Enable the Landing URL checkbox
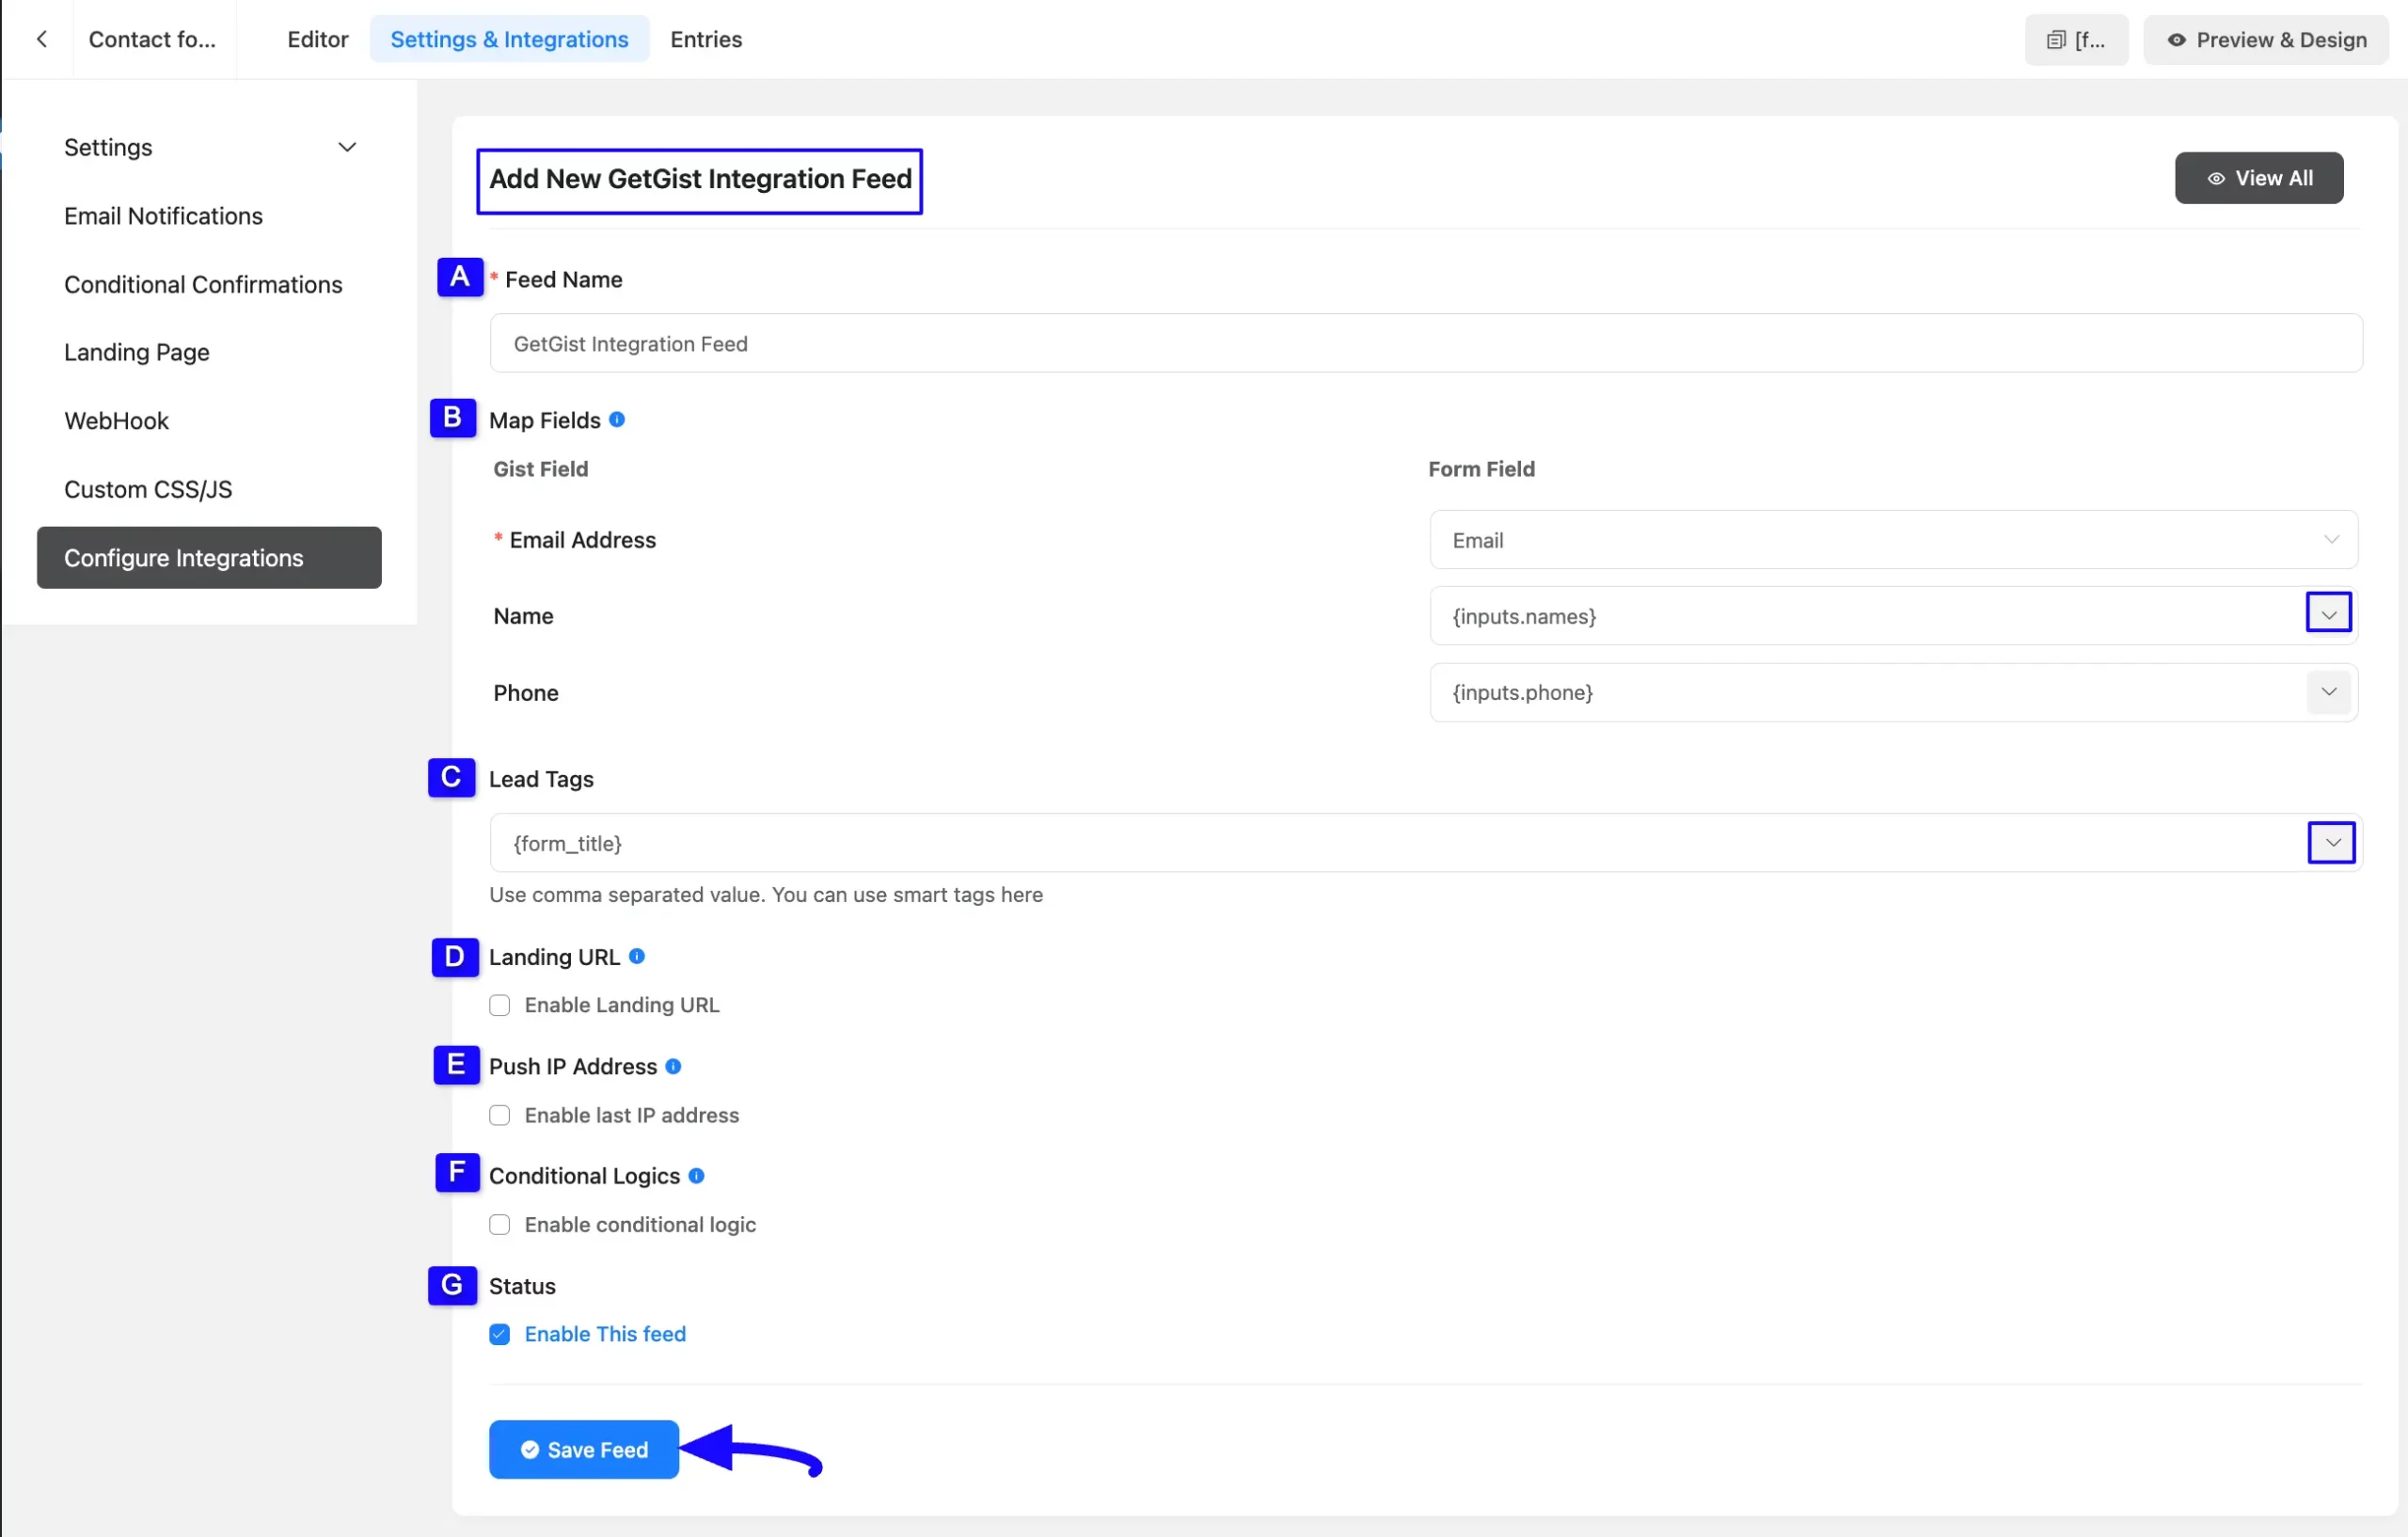 (x=500, y=1005)
